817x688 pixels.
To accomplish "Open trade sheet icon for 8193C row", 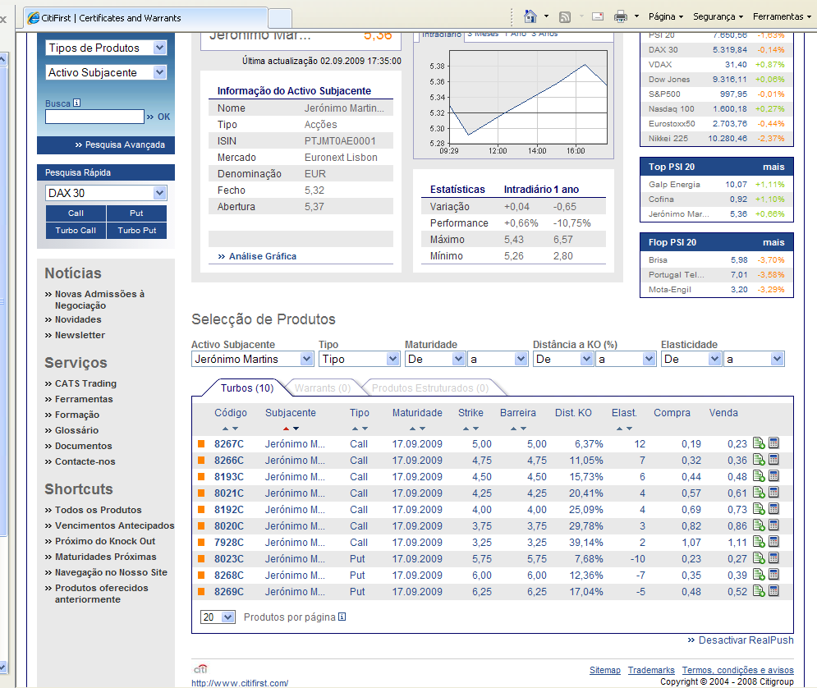I will tap(759, 476).
